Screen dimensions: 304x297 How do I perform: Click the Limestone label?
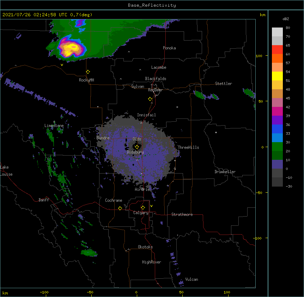54,126
